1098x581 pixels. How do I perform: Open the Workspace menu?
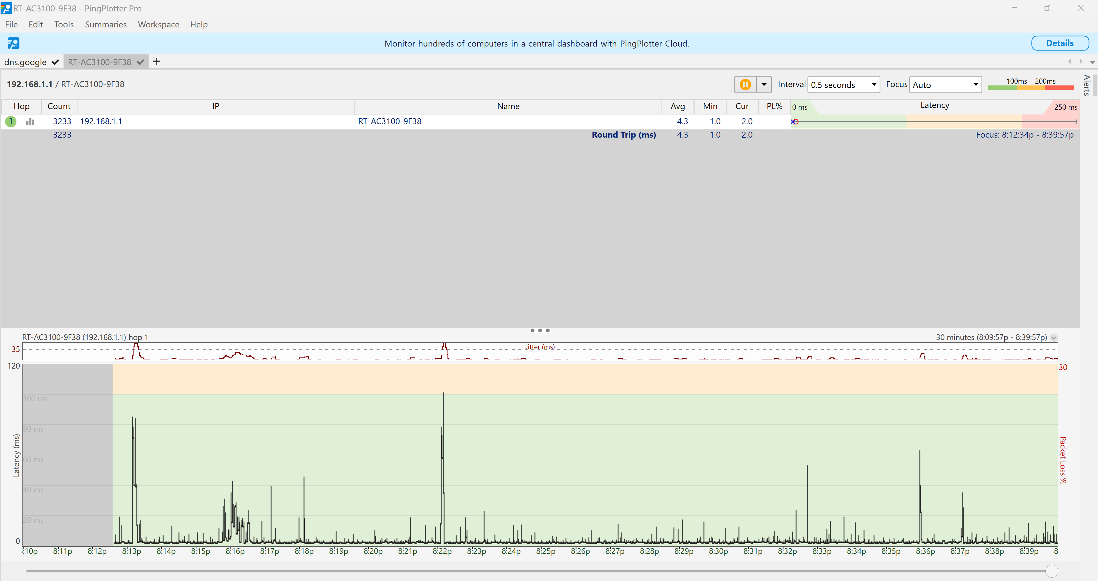(x=158, y=24)
